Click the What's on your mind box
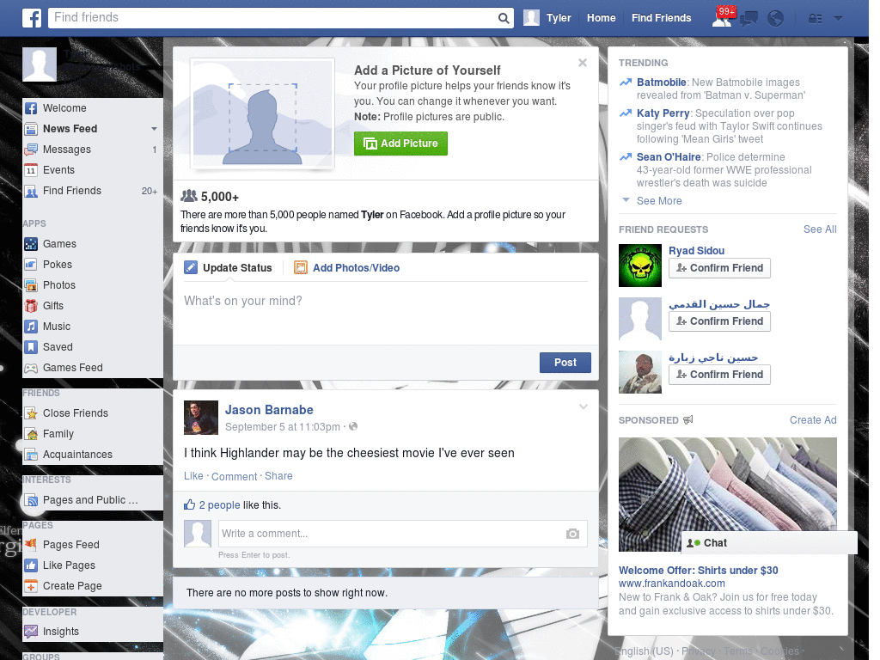Image resolution: width=880 pixels, height=660 pixels. click(386, 312)
